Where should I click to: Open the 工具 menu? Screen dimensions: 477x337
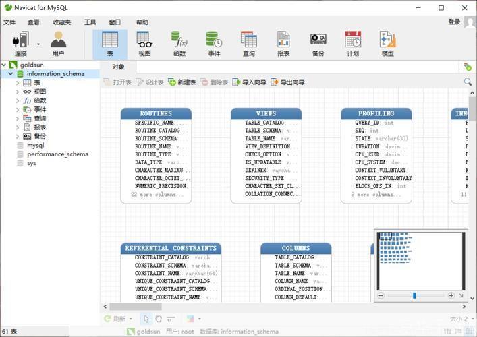point(90,22)
